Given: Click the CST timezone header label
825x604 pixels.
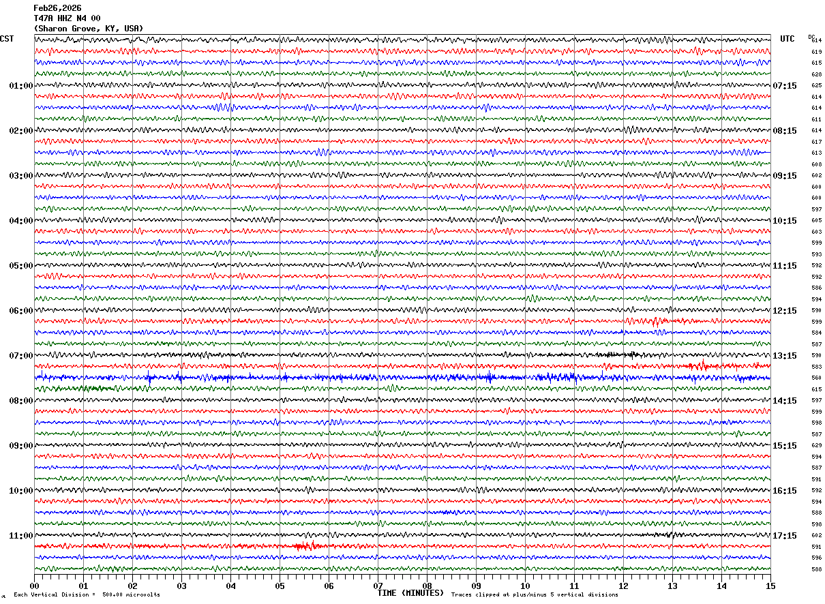Looking at the screenshot, I should point(7,39).
